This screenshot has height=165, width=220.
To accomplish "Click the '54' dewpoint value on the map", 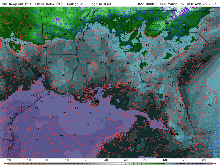I will (46, 33).
